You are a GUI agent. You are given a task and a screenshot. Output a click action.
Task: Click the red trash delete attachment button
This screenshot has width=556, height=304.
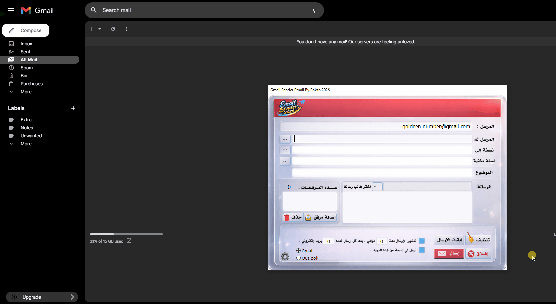coord(293,217)
